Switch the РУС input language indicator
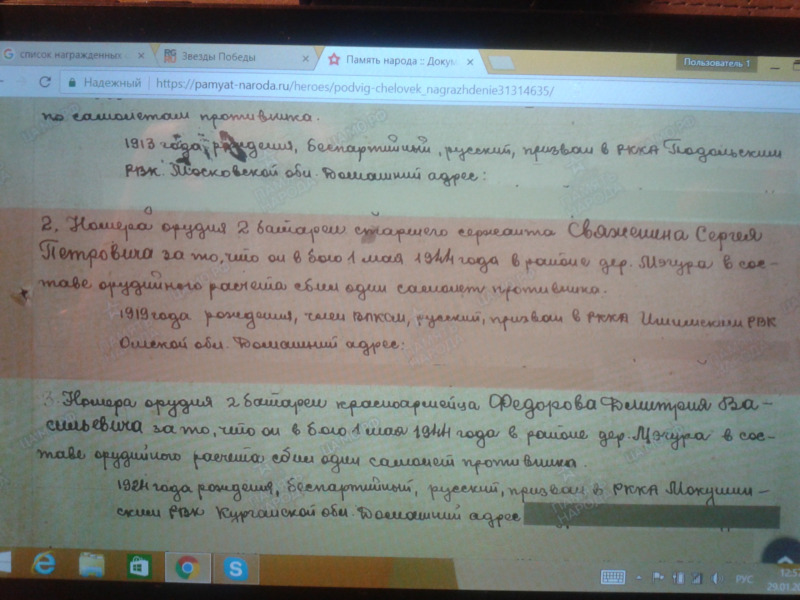 744,579
